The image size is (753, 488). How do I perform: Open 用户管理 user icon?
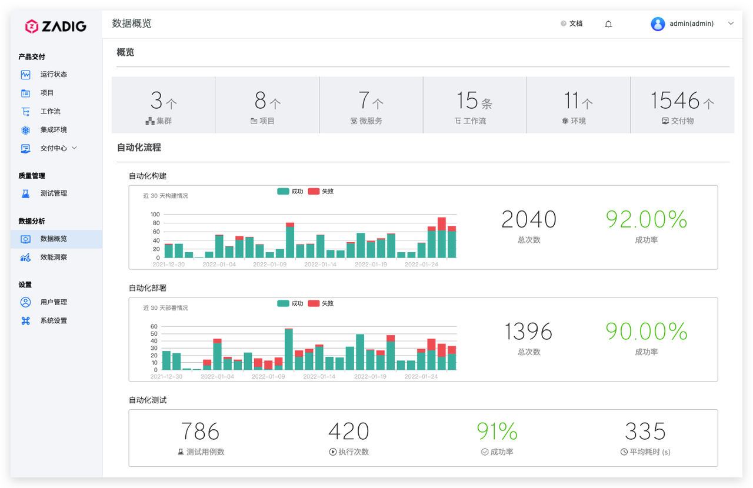click(25, 302)
